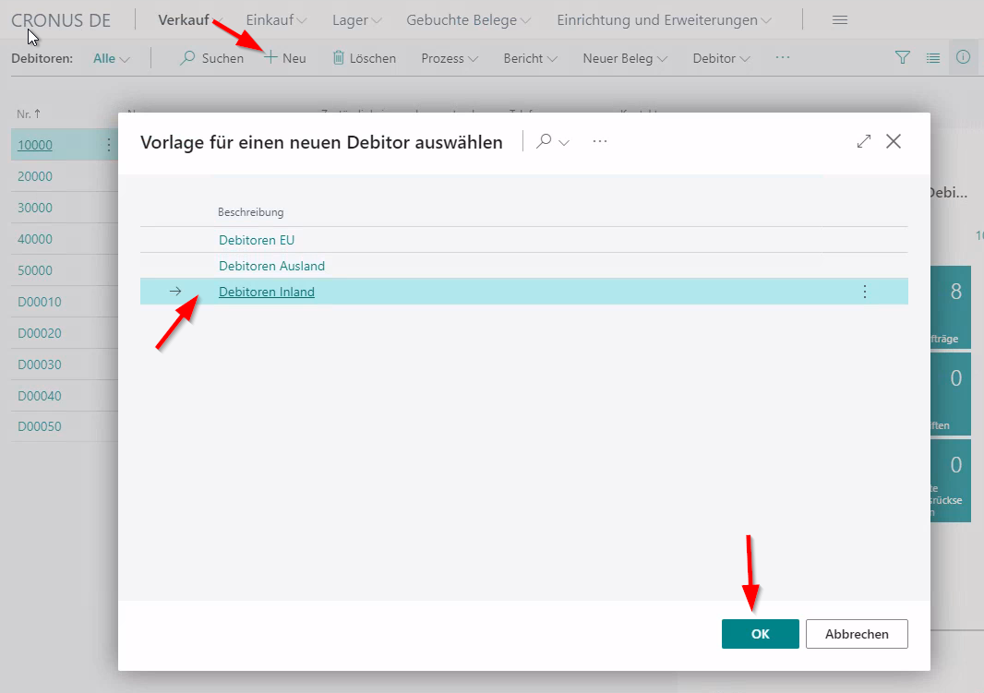
Task: Expand the dialog to full screen
Action: tap(863, 141)
